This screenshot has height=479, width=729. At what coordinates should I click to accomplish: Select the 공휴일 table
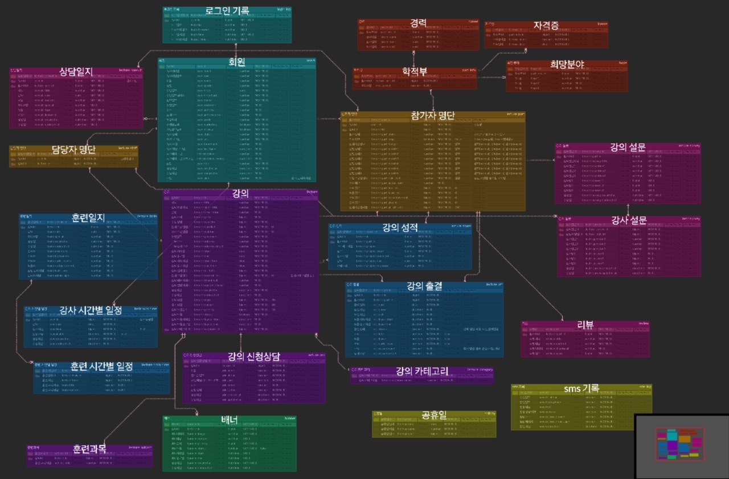(x=434, y=424)
